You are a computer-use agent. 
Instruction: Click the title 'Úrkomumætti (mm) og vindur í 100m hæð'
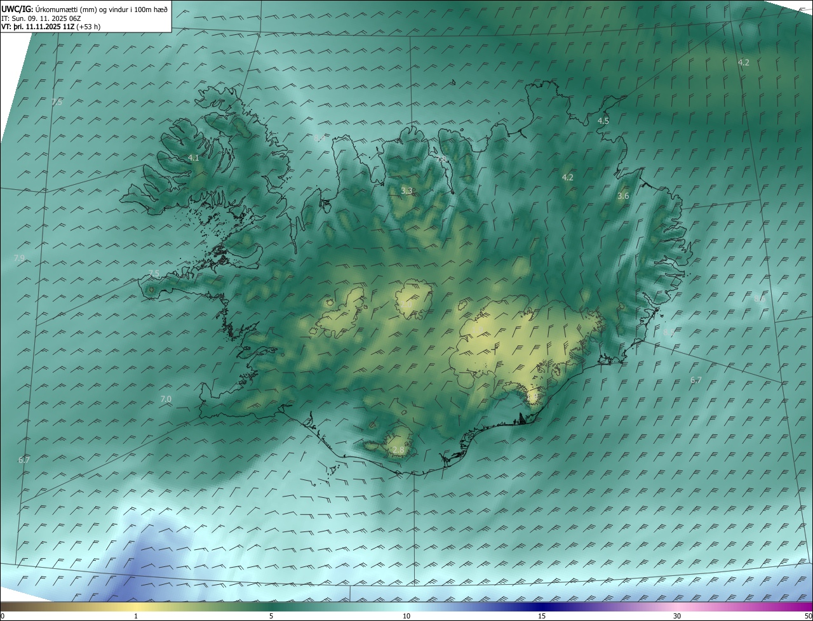point(100,9)
